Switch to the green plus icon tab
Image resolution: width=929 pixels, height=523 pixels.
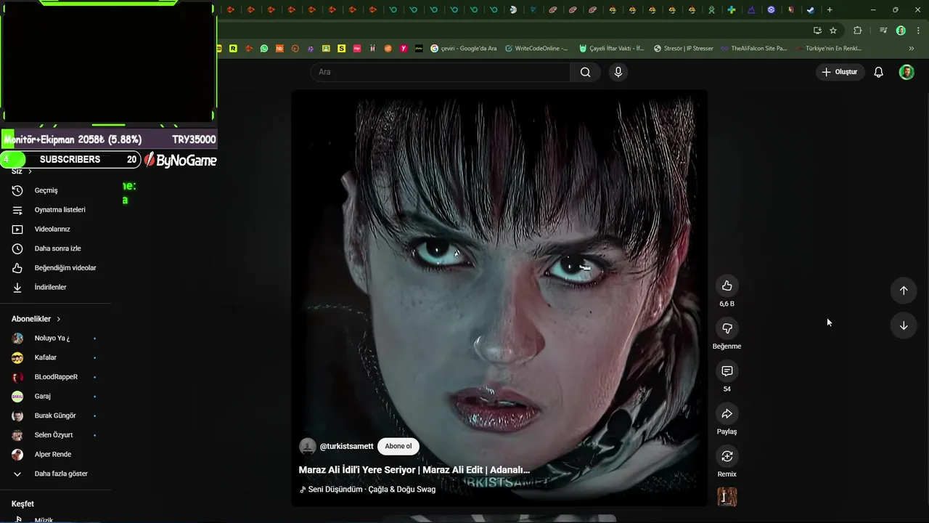click(732, 9)
